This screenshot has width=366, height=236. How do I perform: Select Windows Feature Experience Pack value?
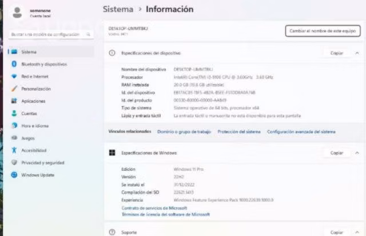[x=224, y=200]
